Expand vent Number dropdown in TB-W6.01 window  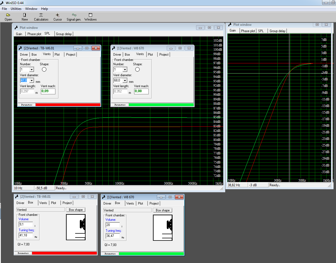pos(32,70)
